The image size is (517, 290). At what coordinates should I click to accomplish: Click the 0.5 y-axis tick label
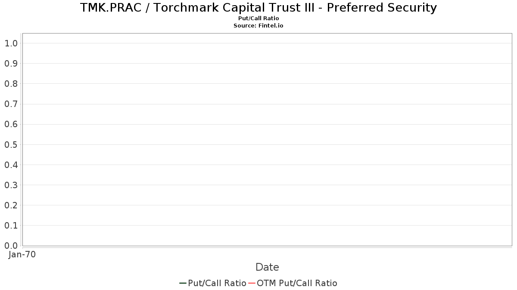(x=11, y=144)
